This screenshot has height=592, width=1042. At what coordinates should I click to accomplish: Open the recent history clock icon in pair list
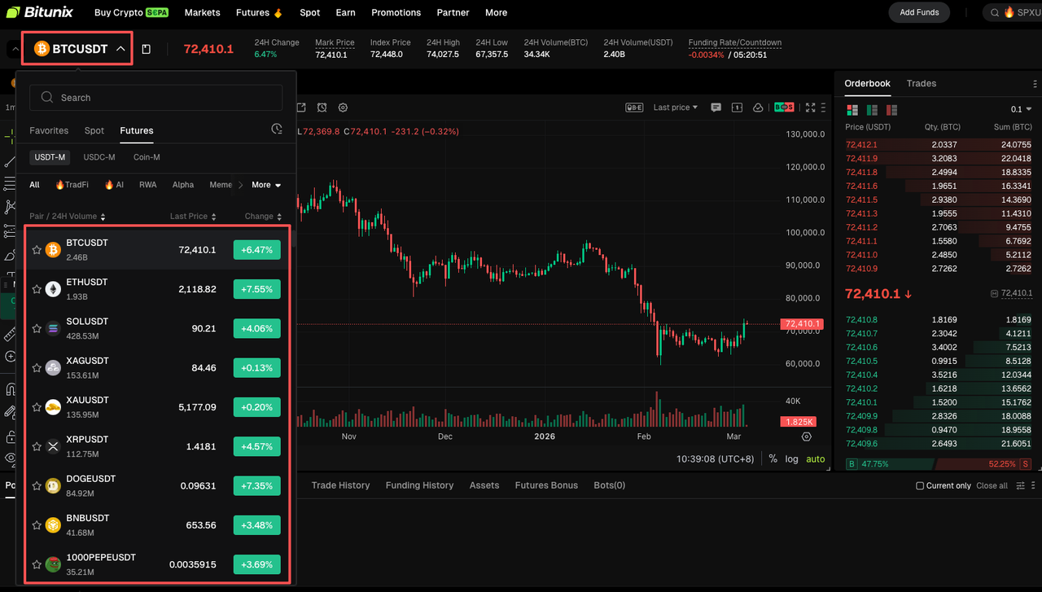(277, 129)
